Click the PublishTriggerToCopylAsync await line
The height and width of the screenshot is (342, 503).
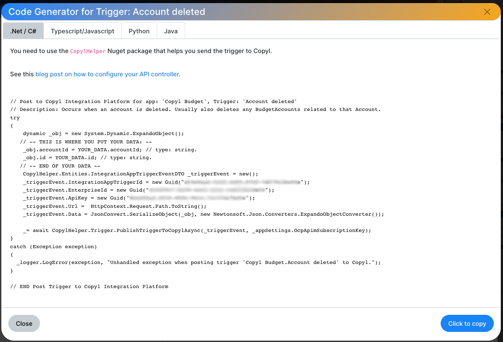[x=197, y=231]
